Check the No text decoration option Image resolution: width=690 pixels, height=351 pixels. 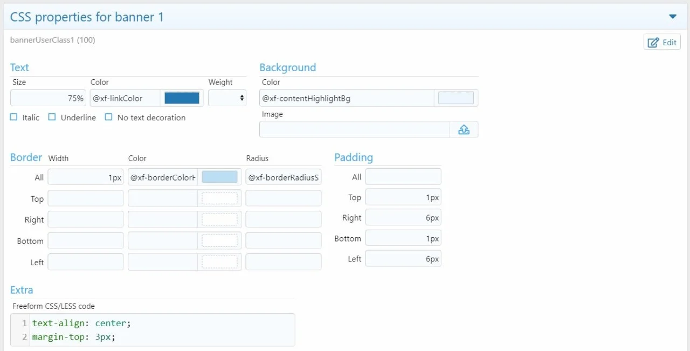click(x=109, y=117)
